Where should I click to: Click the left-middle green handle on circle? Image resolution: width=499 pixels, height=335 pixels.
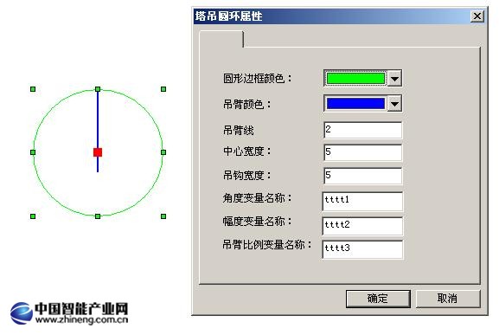click(33, 152)
